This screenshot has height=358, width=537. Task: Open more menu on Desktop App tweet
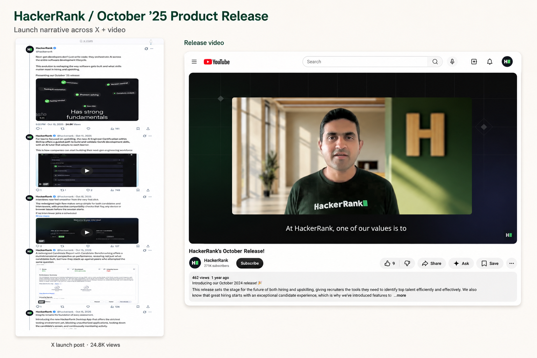(150, 312)
